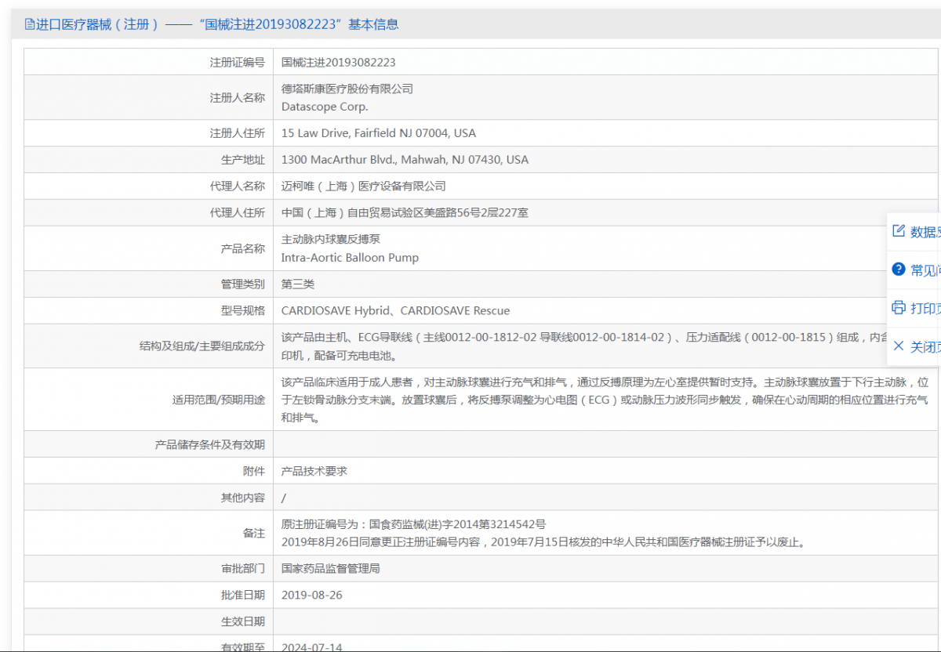Viewport: 941px width, 652px height.
Task: Select the 注册人住所 label cell
Action: click(x=148, y=133)
